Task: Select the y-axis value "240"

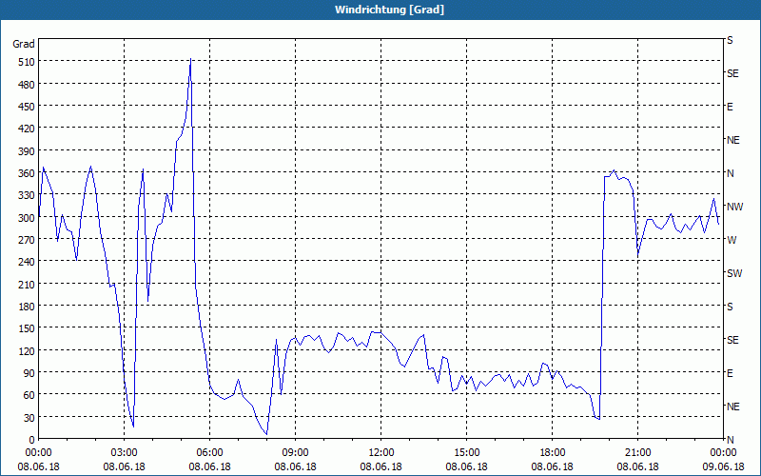Action: coord(27,262)
